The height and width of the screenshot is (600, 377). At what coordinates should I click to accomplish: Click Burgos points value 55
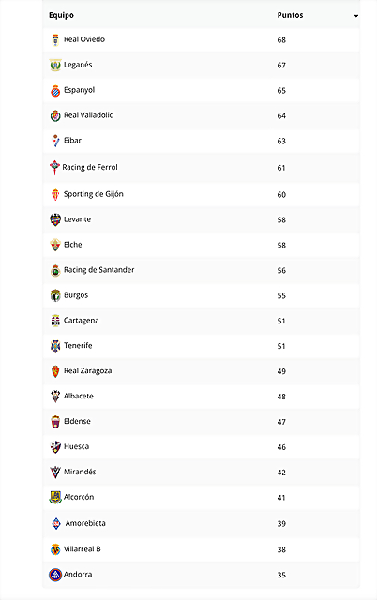(x=281, y=296)
